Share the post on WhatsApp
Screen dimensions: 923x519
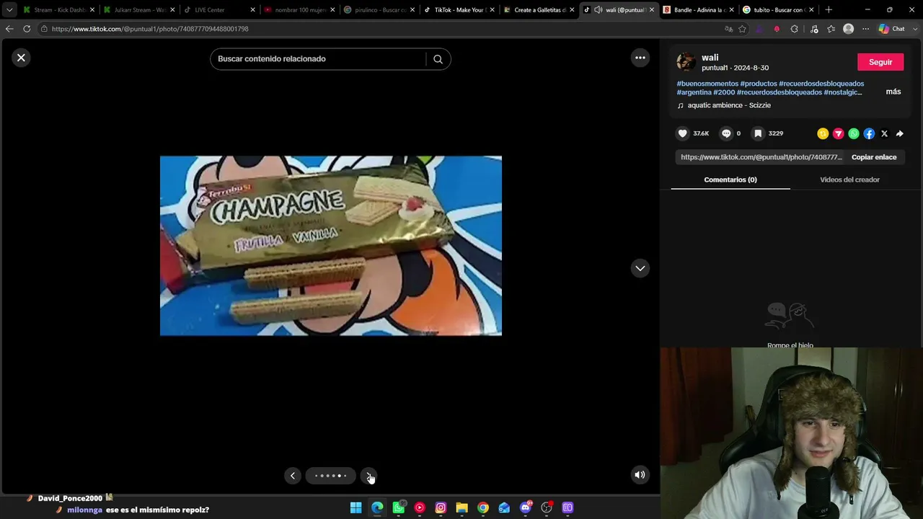854,133
